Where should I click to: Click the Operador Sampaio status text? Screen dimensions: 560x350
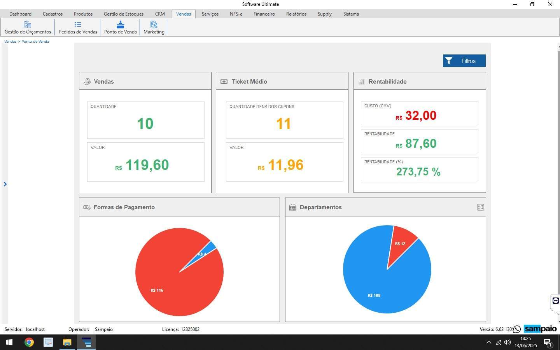point(91,329)
